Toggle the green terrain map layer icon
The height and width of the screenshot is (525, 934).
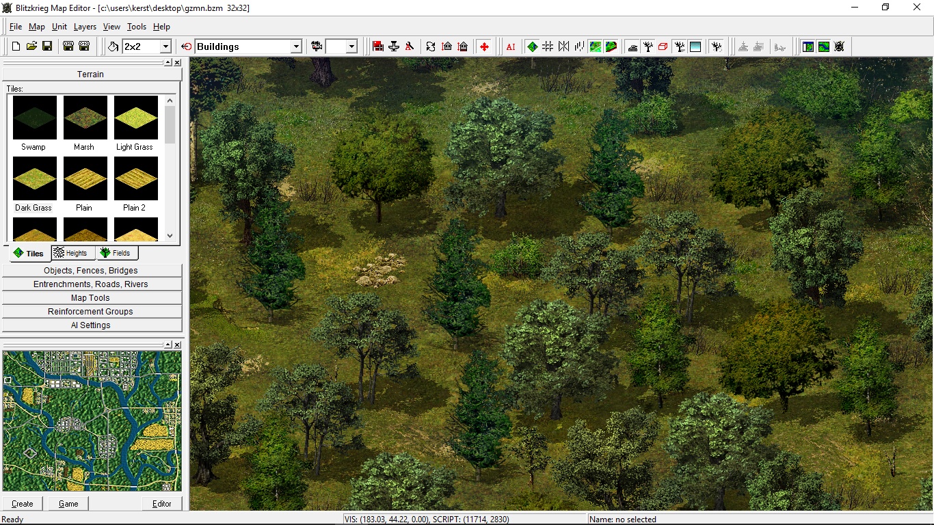pos(596,46)
